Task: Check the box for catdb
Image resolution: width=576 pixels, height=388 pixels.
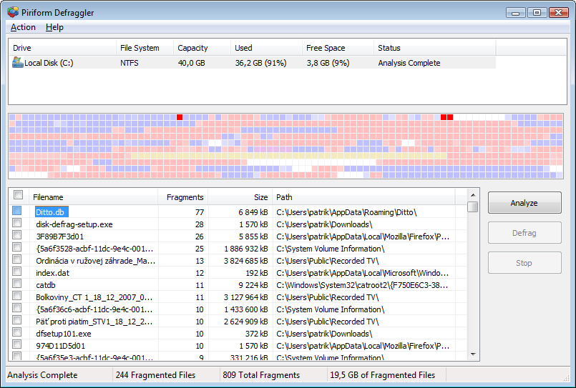Action: click(x=17, y=284)
